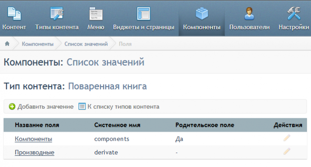Click the Типы контента icon
This screenshot has width=311, height=167.
[57, 14]
